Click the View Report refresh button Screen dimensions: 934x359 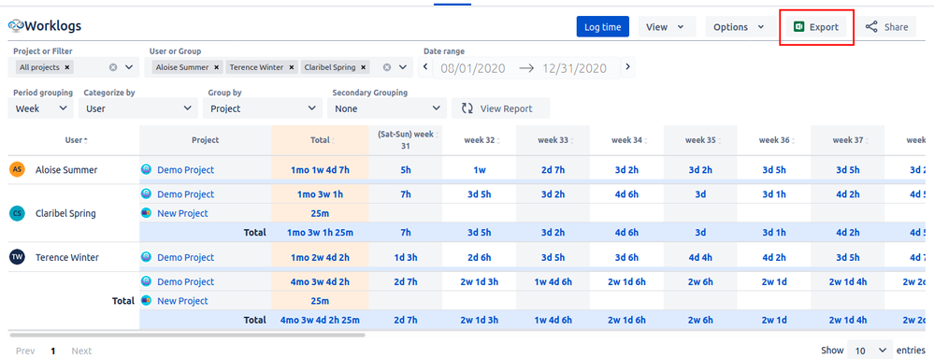pos(500,108)
